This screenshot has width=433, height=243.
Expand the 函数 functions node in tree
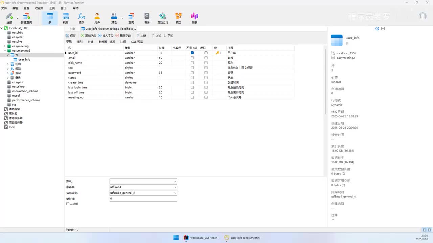tap(8, 69)
